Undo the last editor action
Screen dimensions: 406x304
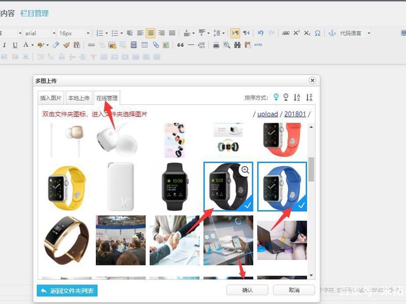[261, 33]
